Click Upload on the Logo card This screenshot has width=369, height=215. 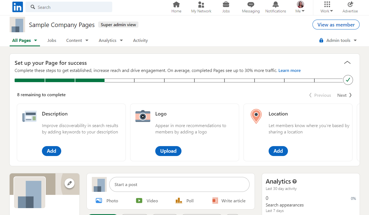pyautogui.click(x=168, y=151)
